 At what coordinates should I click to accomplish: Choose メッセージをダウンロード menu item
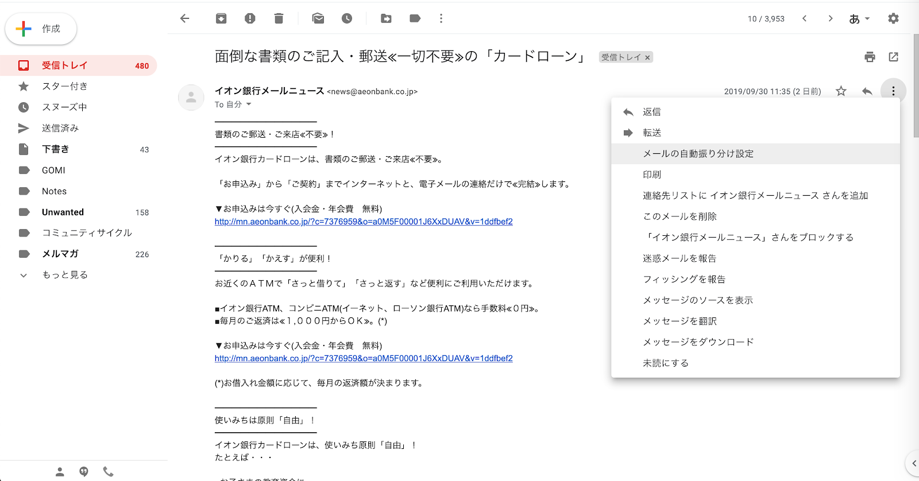click(755, 342)
